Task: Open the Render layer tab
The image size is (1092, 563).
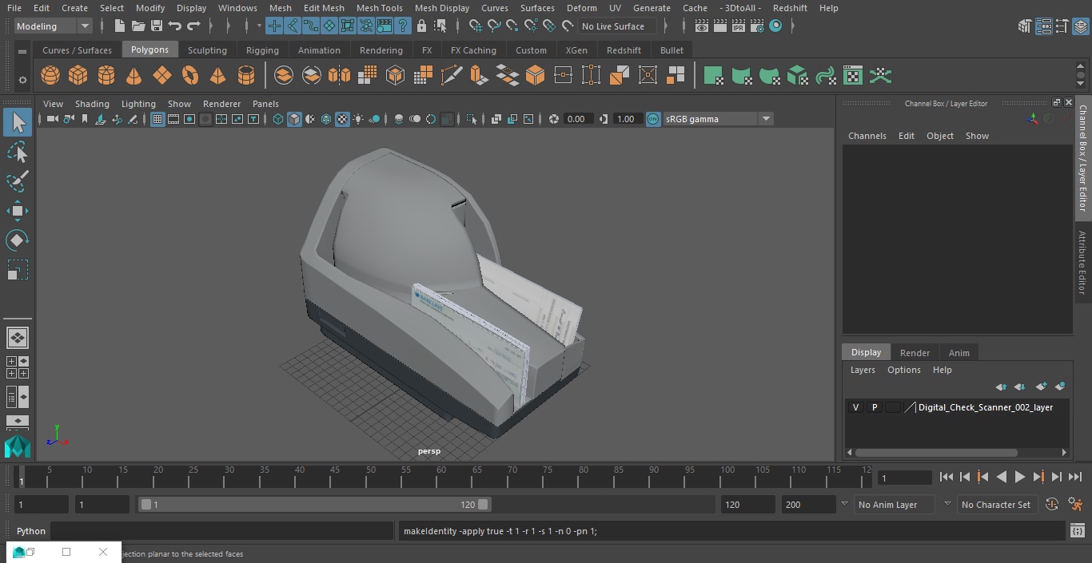Action: pos(915,353)
